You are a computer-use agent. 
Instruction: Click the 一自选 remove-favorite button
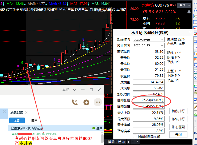point(182,5)
